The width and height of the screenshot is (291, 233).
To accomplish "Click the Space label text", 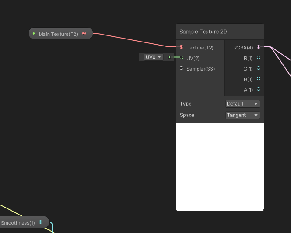I will tap(187, 115).
